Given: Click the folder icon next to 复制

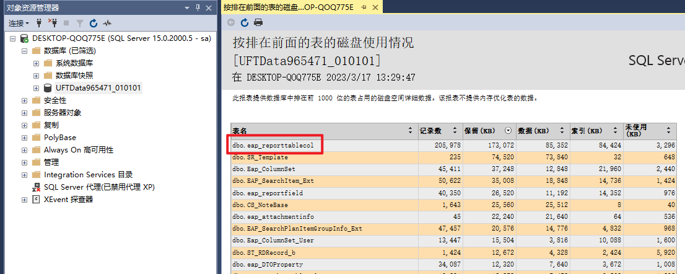Looking at the screenshot, I should coord(37,125).
